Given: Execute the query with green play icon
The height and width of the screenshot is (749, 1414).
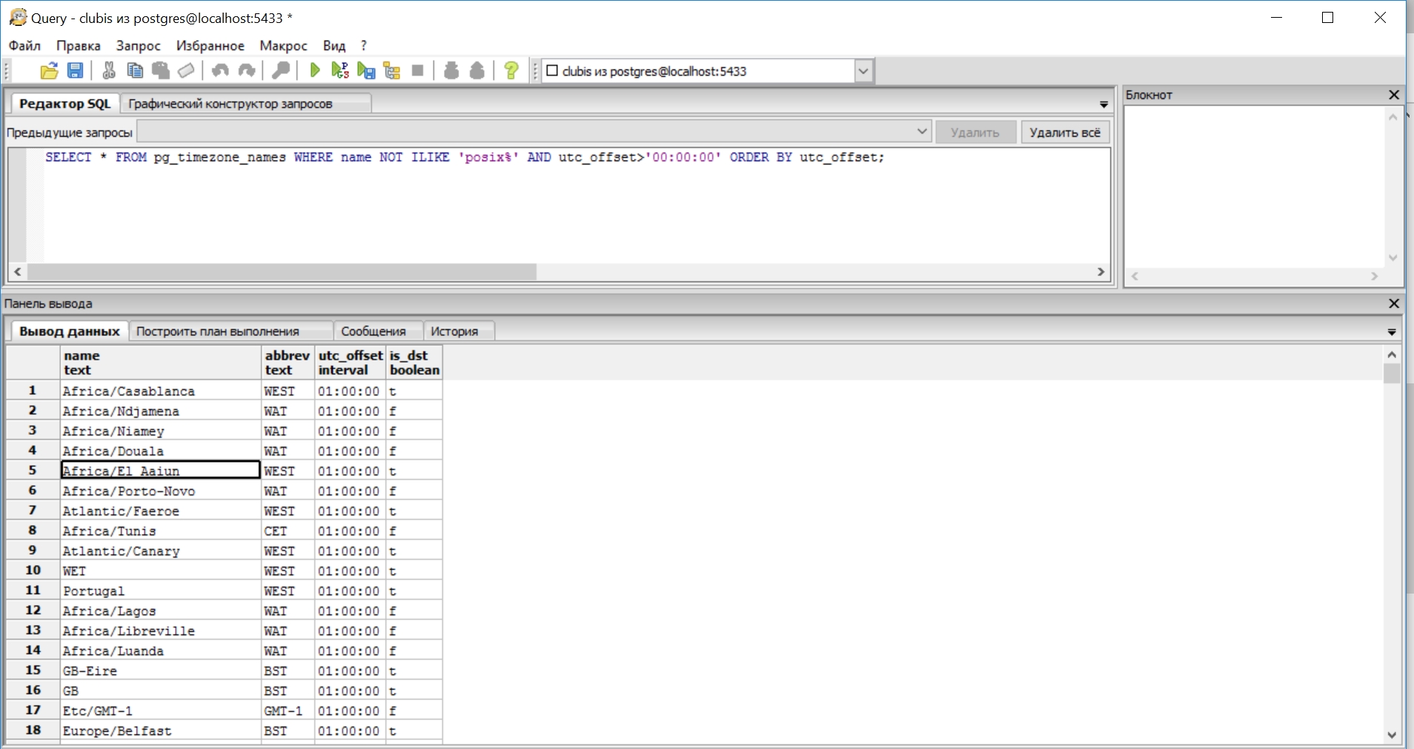Looking at the screenshot, I should coord(315,71).
